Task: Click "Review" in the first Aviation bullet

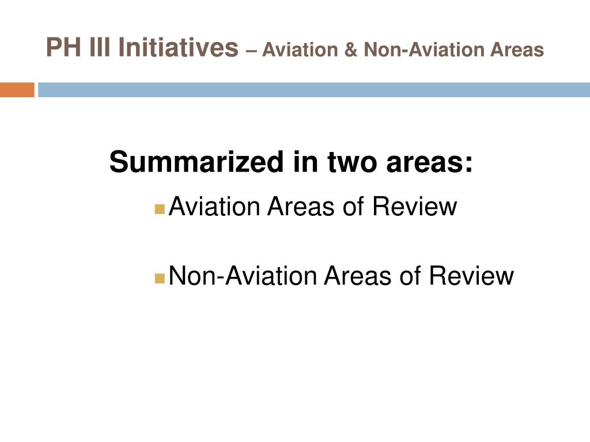Action: click(415, 207)
